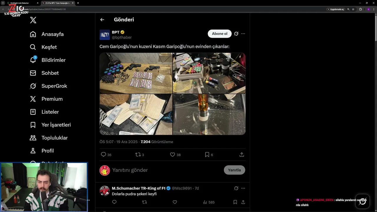Toggle repost on the BPT post

[138, 155]
